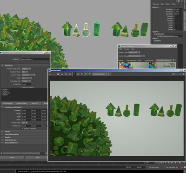Click the Add Selection button
The height and width of the screenshot is (173, 186).
(8, 103)
